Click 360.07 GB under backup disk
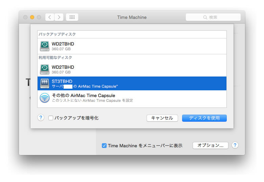The width and height of the screenshot is (264, 182). [x=61, y=49]
